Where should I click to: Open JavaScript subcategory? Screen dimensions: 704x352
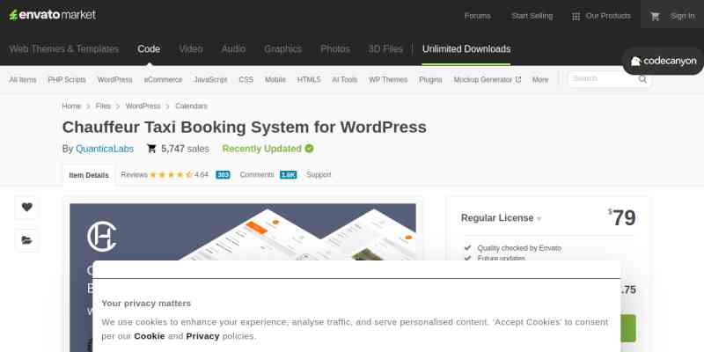[210, 79]
